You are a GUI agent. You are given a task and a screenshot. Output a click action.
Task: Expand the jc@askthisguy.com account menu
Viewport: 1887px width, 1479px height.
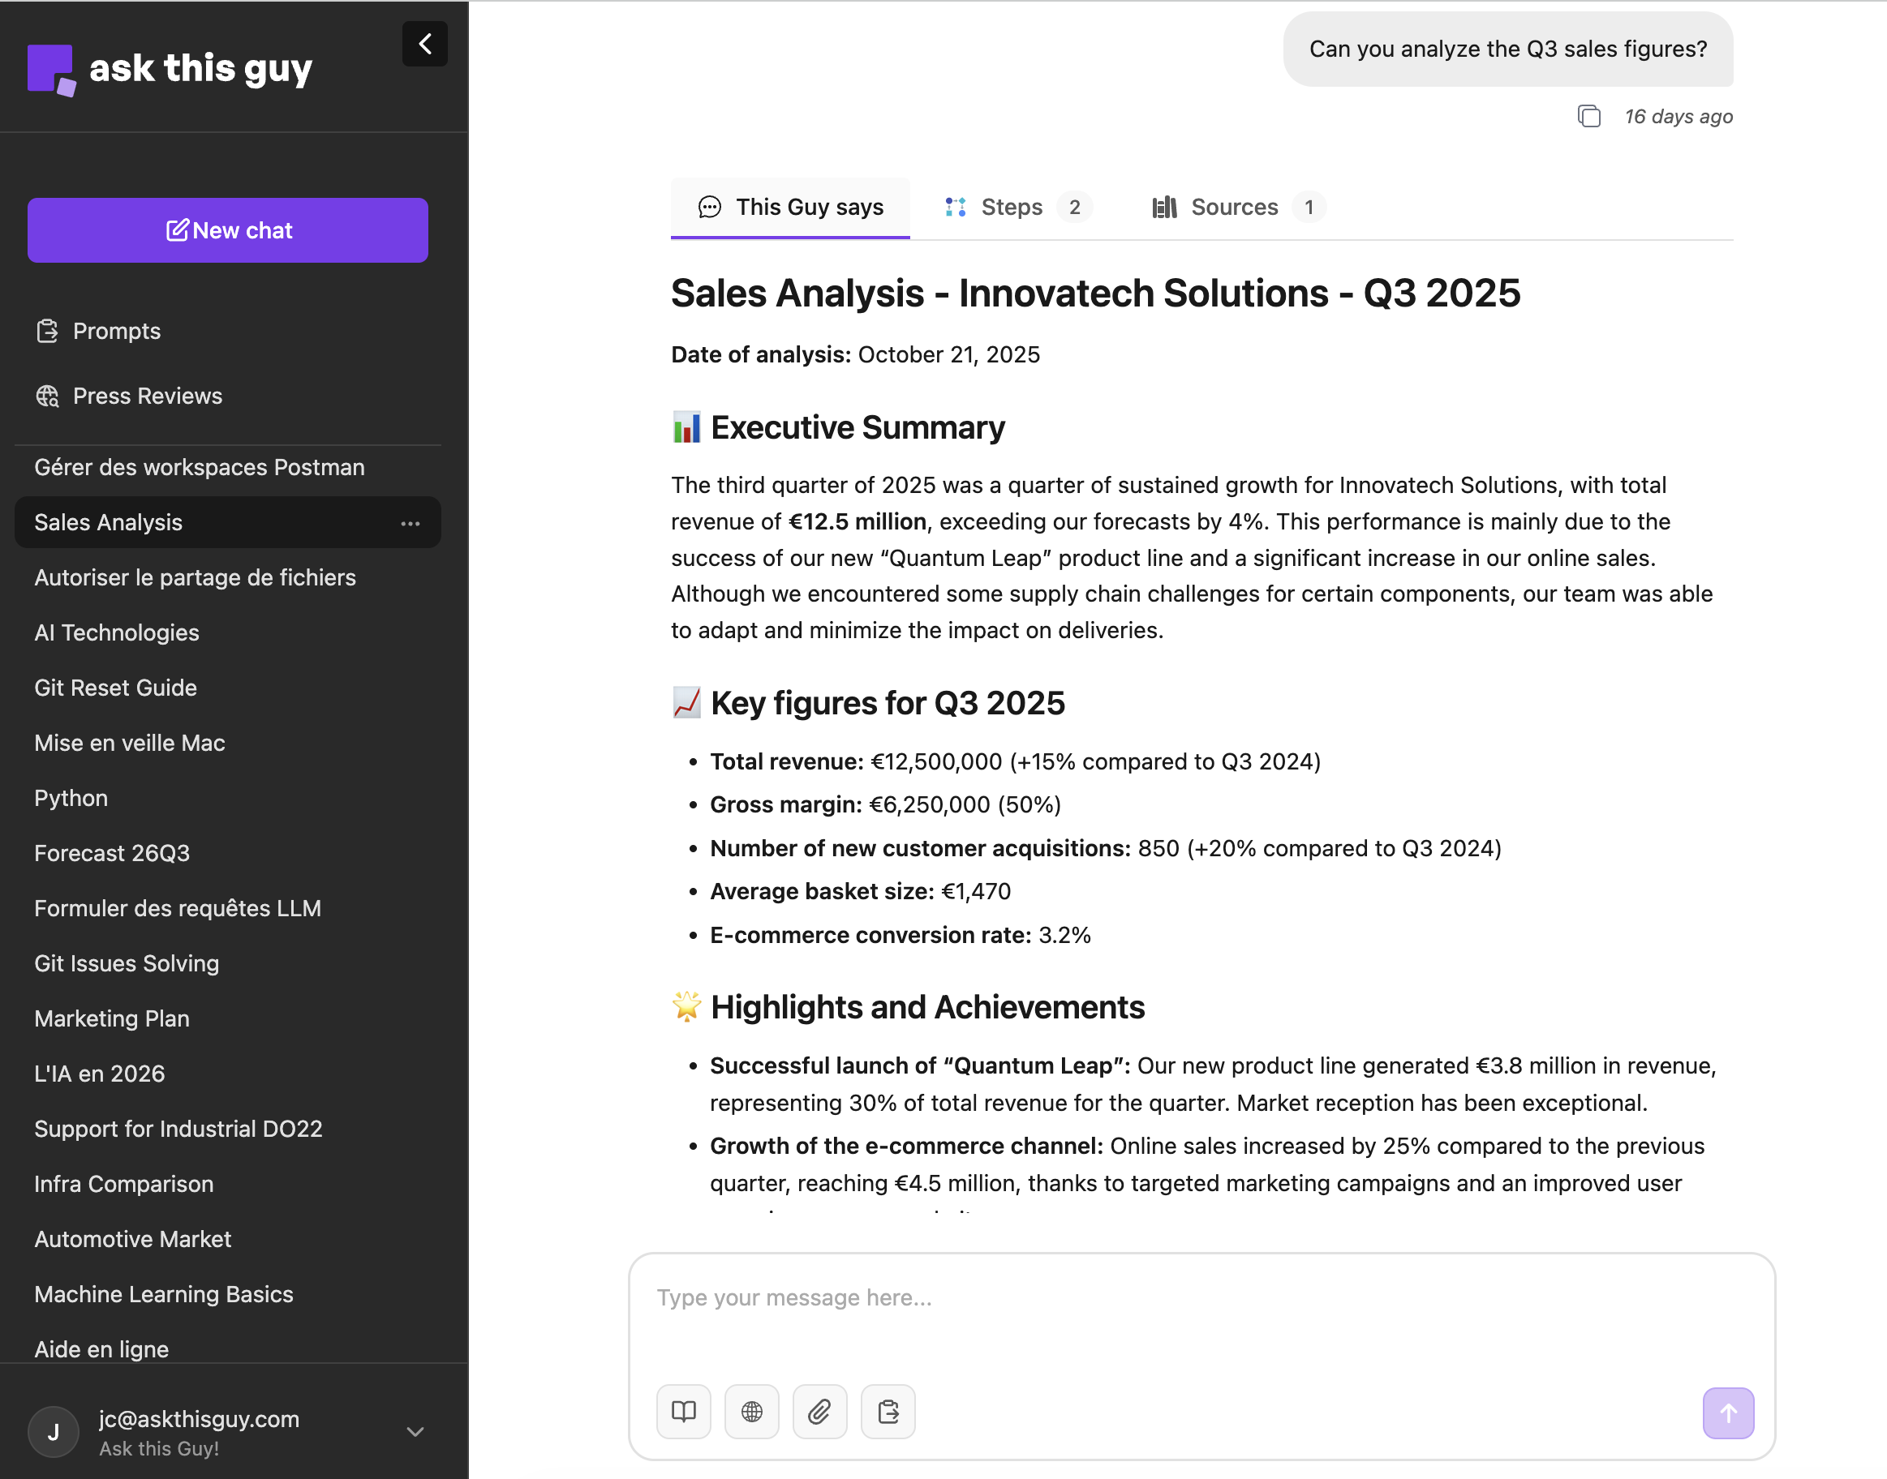(x=415, y=1431)
